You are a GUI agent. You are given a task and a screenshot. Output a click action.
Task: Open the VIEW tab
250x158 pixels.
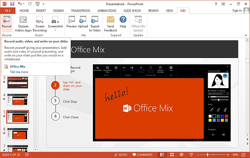coord(169,11)
